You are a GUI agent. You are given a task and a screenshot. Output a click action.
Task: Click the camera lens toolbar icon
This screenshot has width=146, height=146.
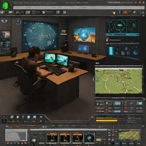tap(28, 12)
